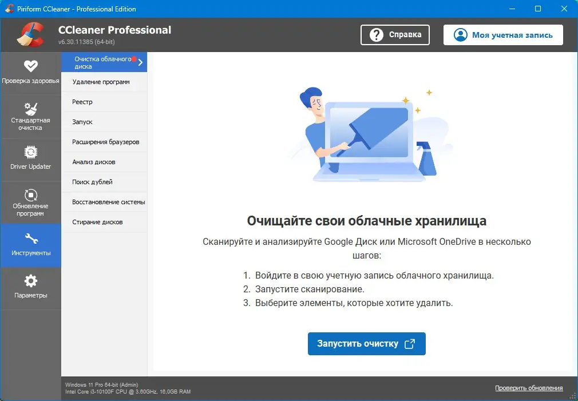The width and height of the screenshot is (578, 401).
Task: Click the Обновление программ circular arrows icon
Action: click(31, 194)
